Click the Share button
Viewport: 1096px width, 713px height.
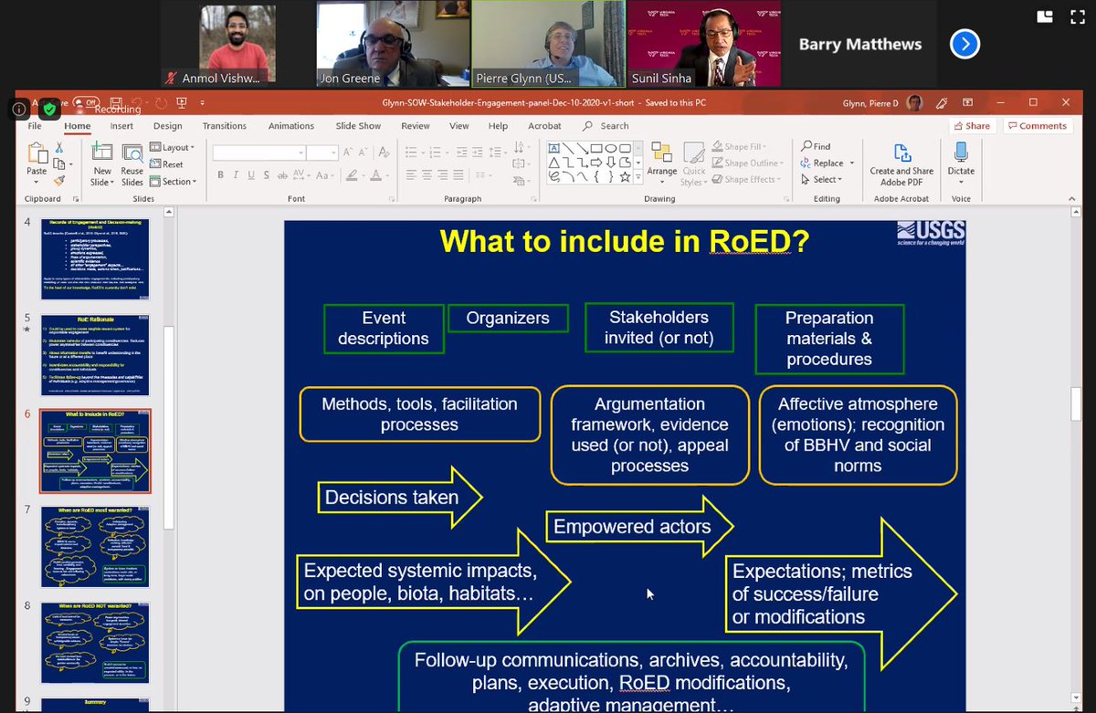pyautogui.click(x=971, y=126)
